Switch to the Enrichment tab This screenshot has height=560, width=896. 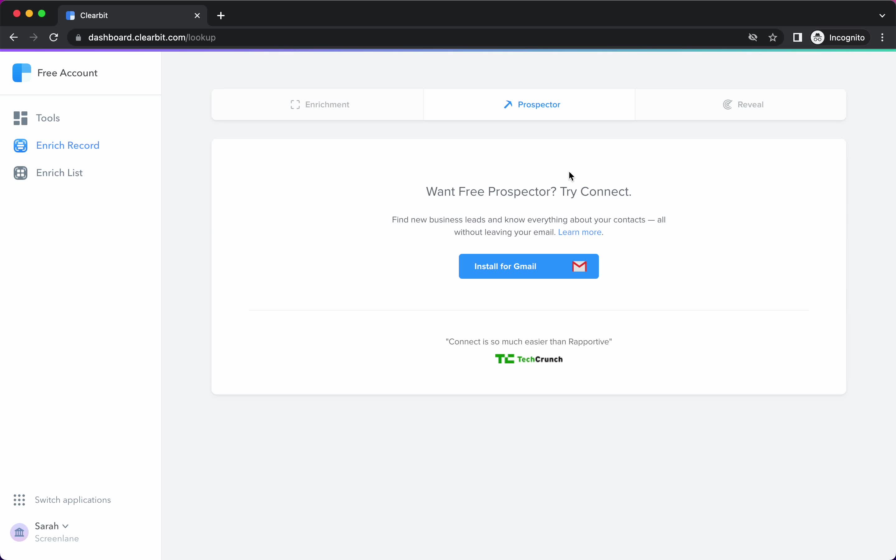(319, 104)
